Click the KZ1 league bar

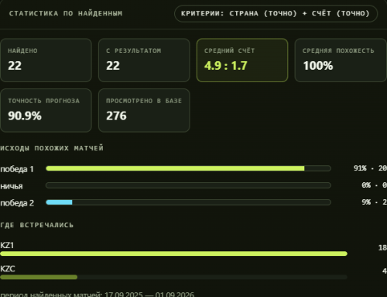pyautogui.click(x=173, y=254)
